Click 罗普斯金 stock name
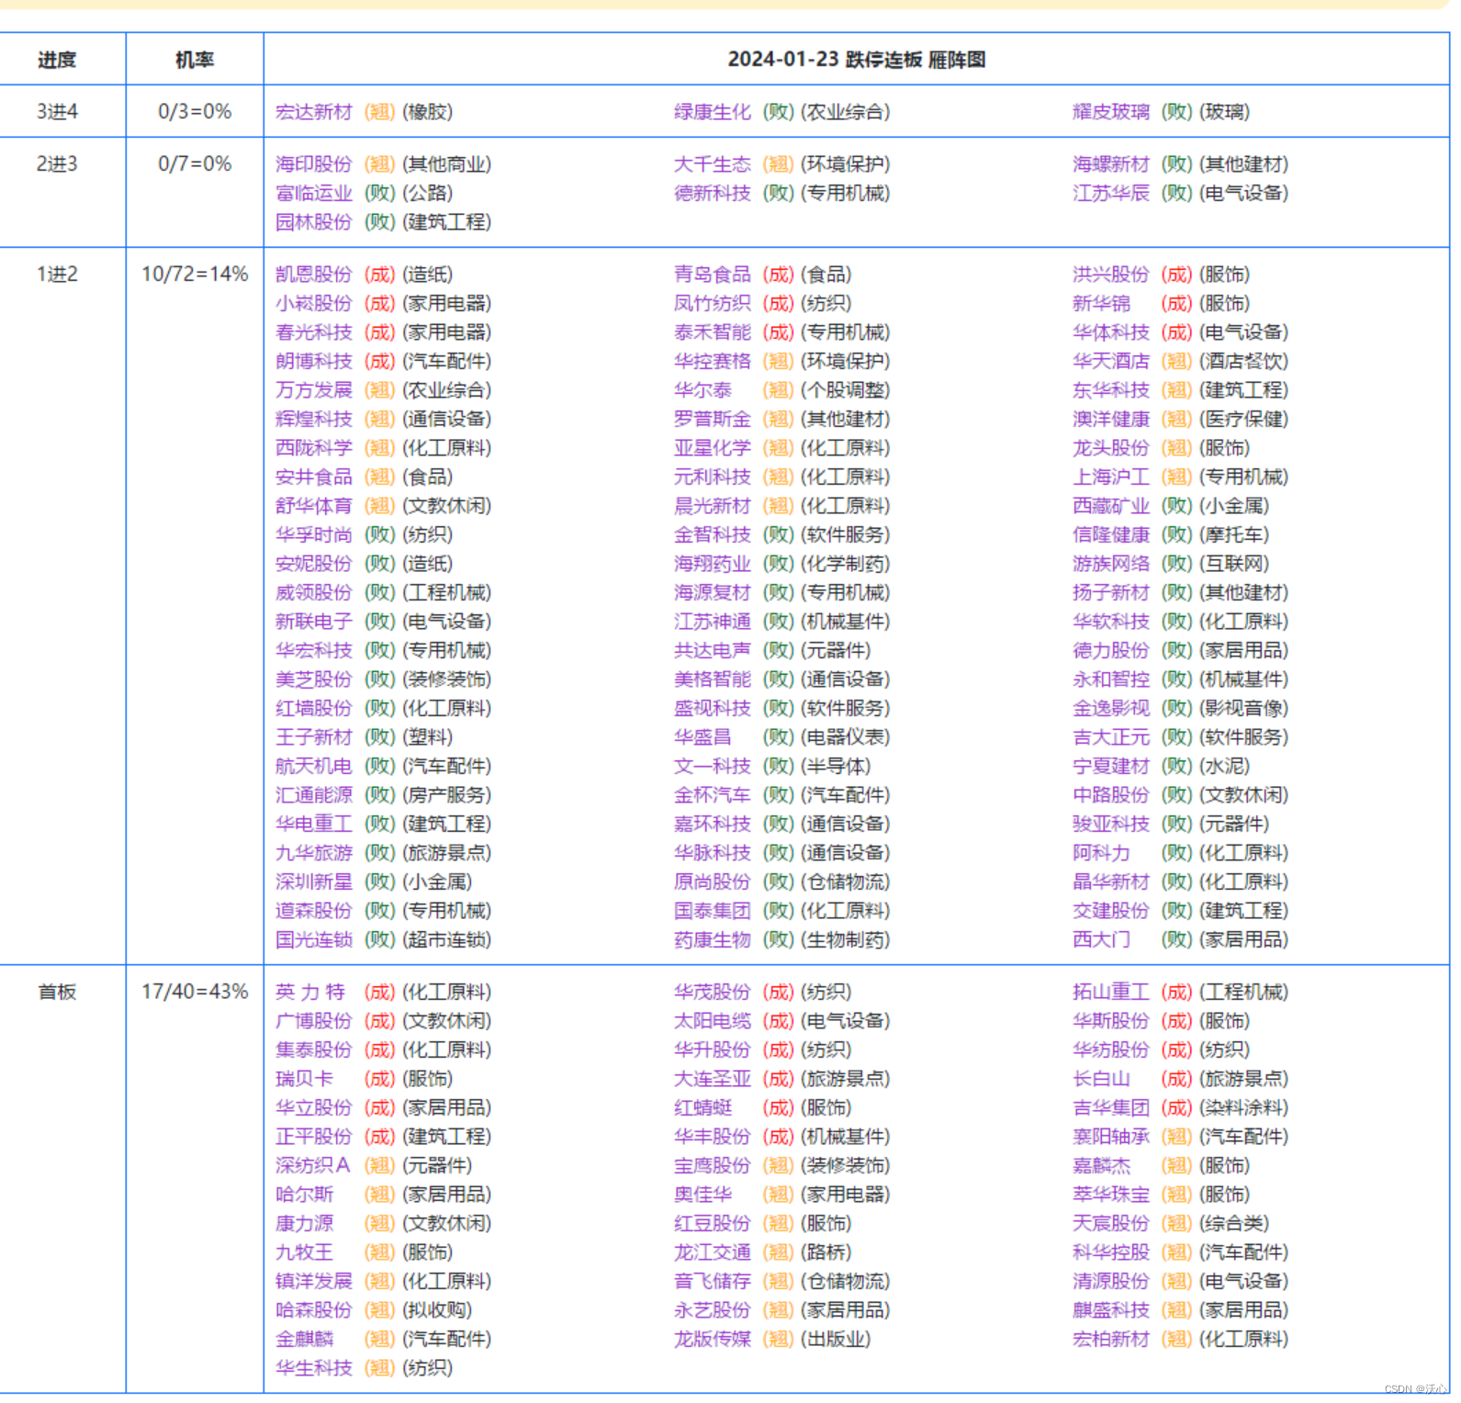1461x1403 pixels. click(x=713, y=419)
